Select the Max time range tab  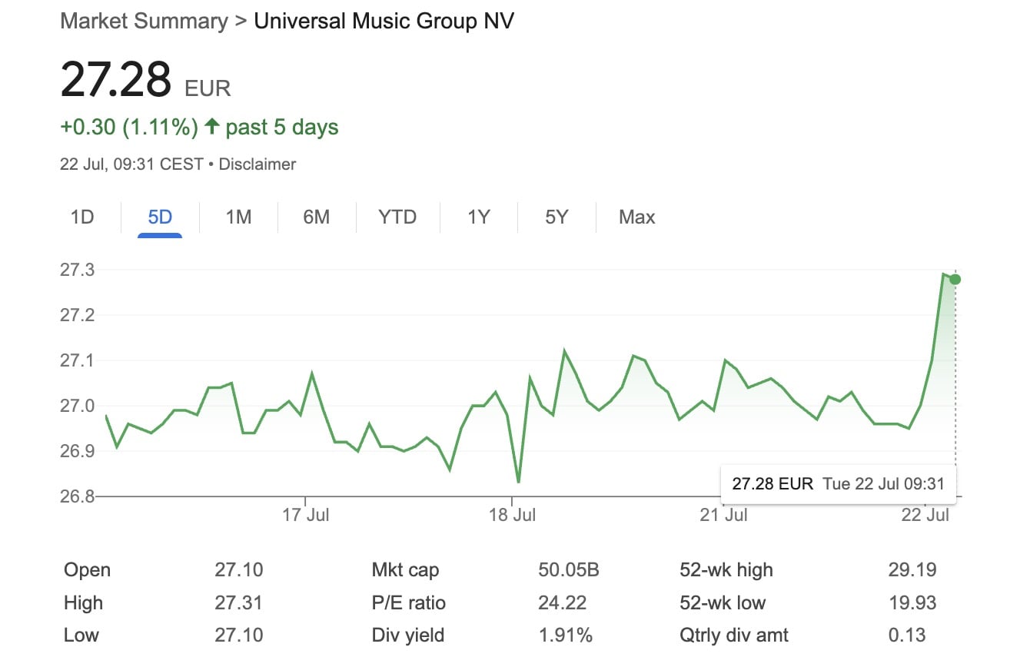coord(636,217)
